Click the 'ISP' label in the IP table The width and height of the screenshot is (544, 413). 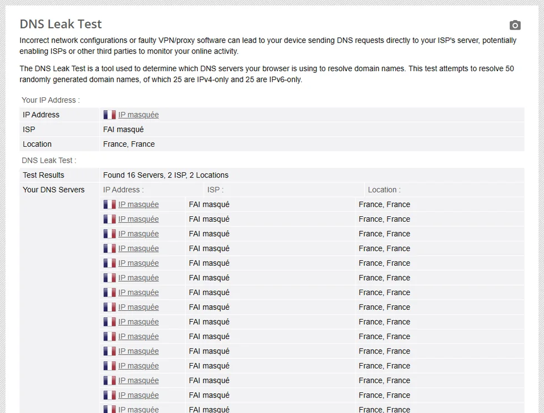29,129
